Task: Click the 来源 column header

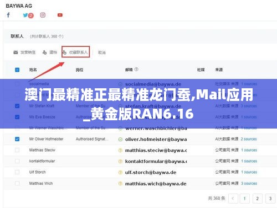Action: pos(219,70)
